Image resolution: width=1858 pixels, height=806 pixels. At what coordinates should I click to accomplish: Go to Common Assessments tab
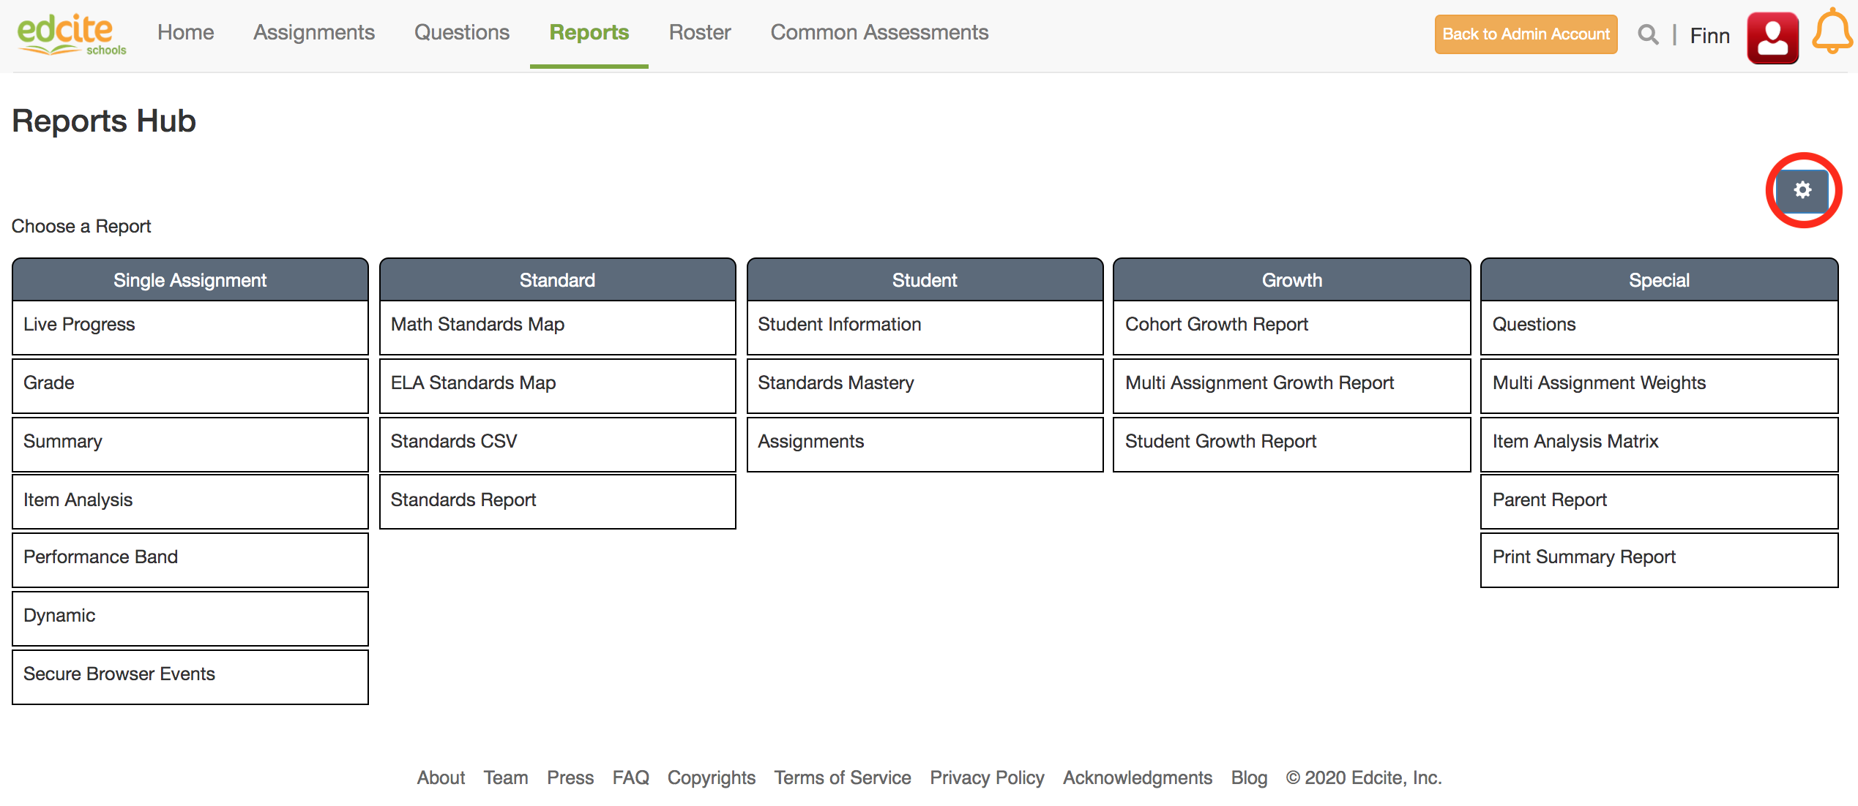pyautogui.click(x=878, y=33)
